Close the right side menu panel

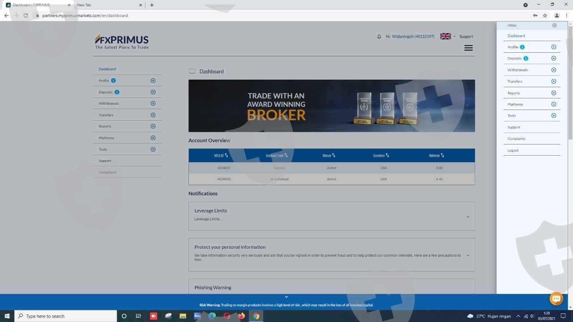pos(554,25)
